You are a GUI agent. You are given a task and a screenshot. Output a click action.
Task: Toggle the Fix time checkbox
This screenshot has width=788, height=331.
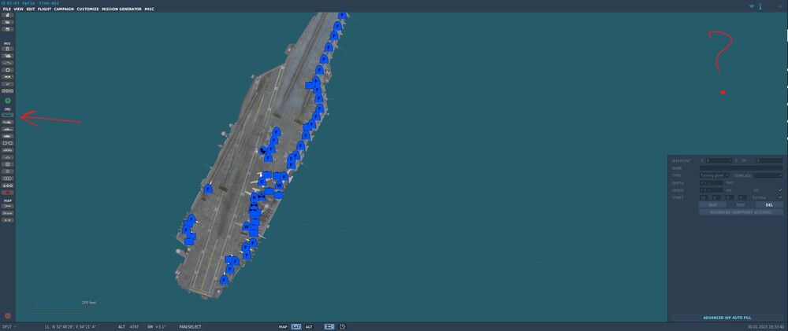click(x=780, y=197)
